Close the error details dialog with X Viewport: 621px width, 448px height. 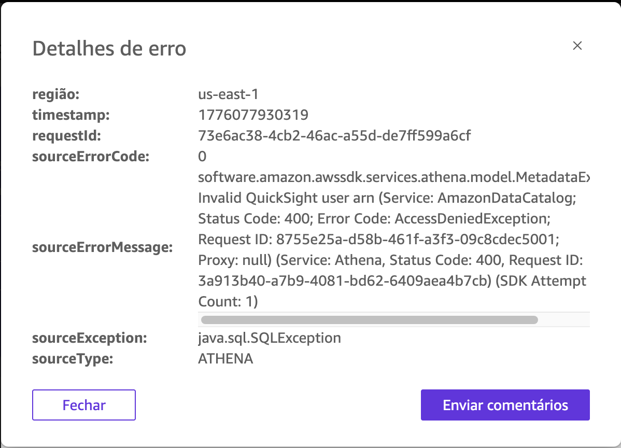click(x=577, y=46)
